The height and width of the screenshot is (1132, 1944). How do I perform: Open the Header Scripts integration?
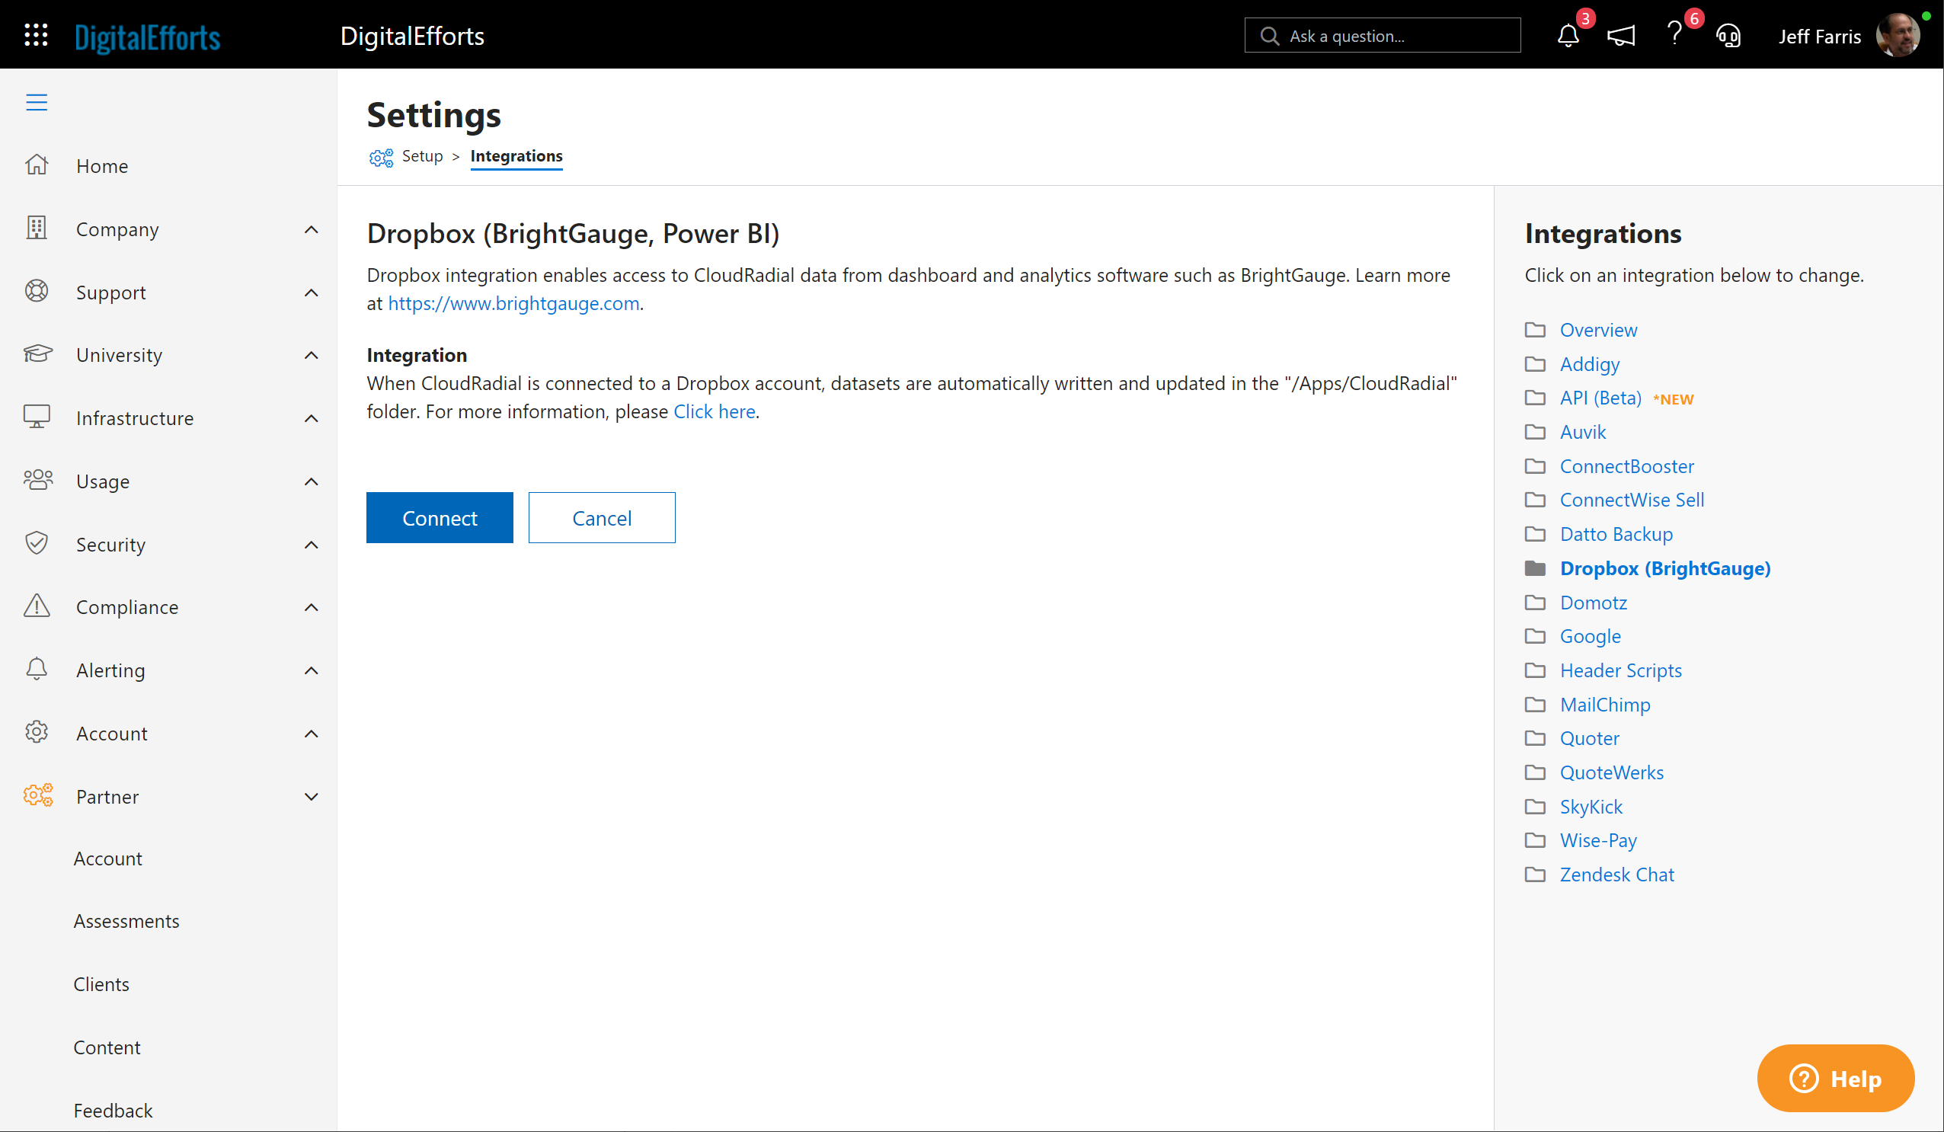tap(1621, 670)
